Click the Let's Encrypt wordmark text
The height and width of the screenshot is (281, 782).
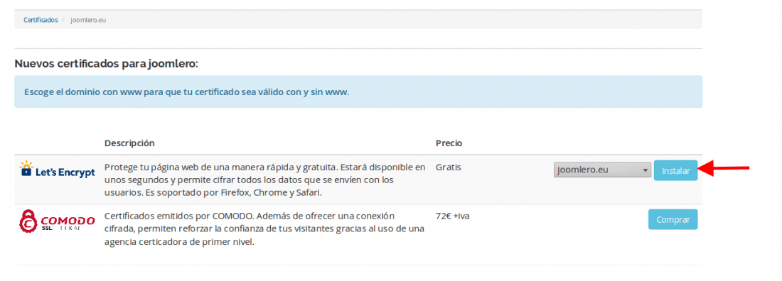point(65,172)
